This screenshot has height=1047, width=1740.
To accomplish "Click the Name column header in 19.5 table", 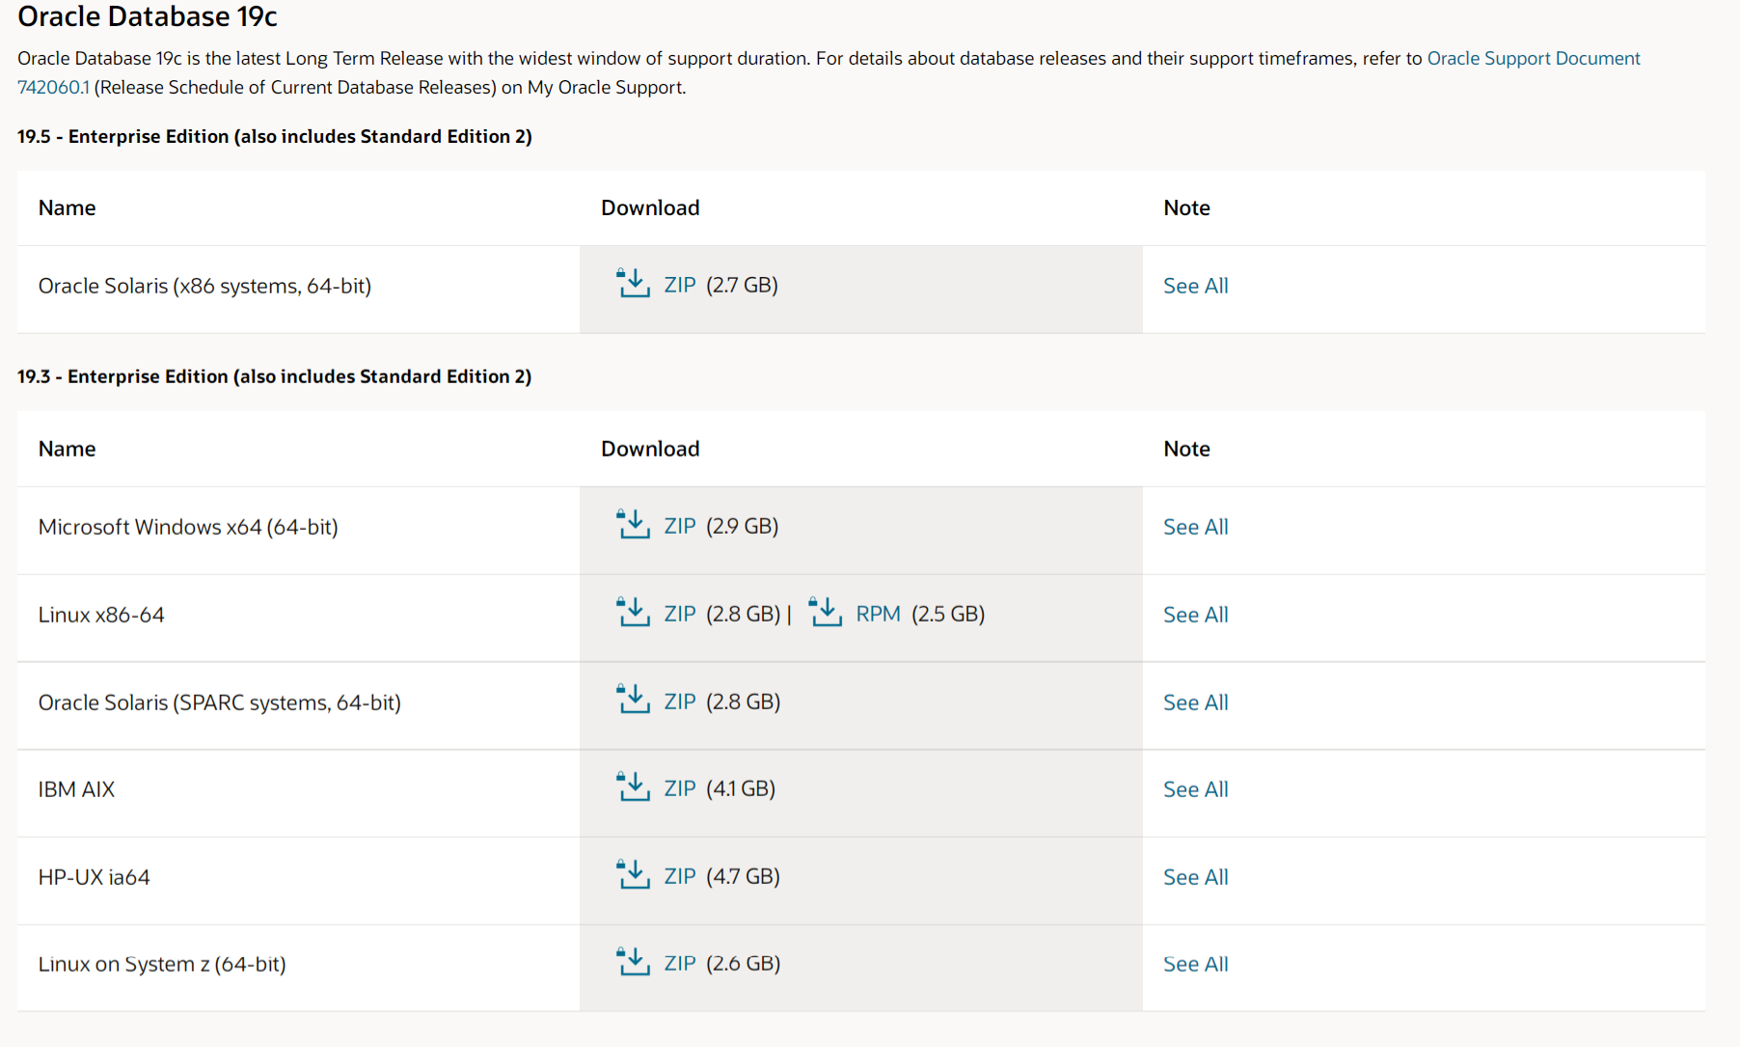I will tap(67, 207).
